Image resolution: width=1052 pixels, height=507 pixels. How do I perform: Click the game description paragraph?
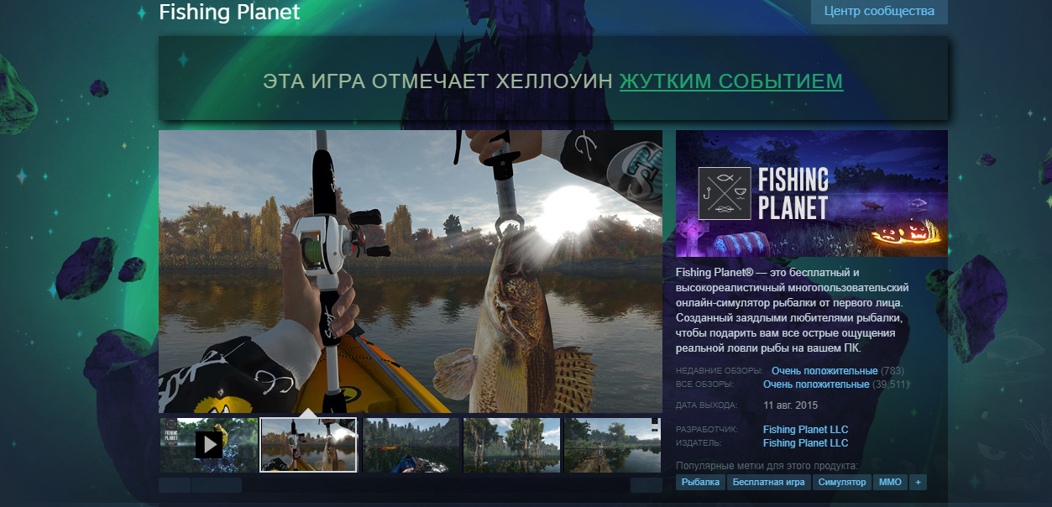[x=793, y=311]
